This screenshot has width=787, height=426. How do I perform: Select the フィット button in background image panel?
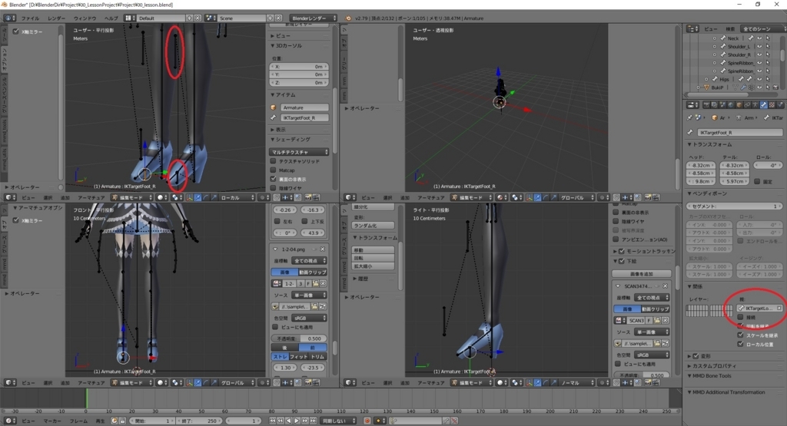[x=299, y=356]
